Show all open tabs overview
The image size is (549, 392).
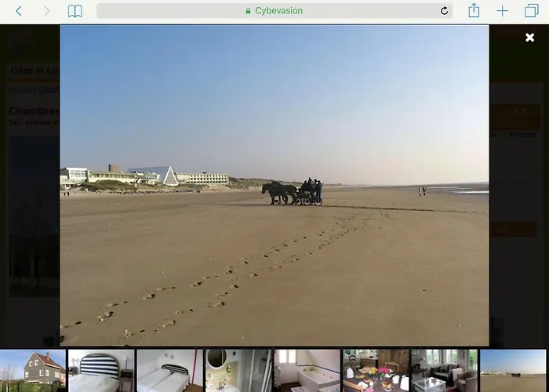532,11
